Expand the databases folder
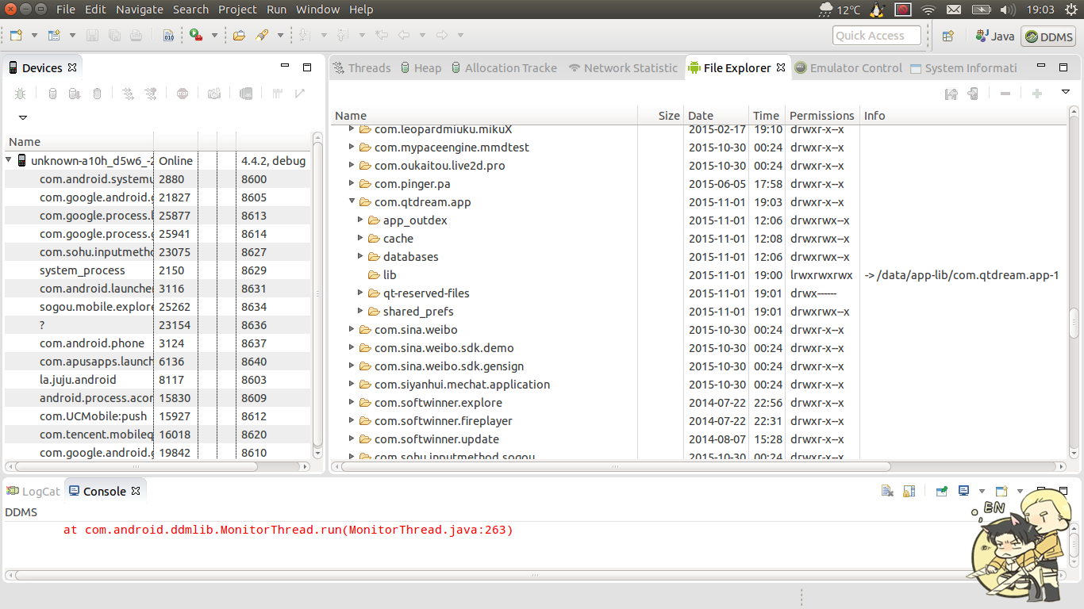 [360, 256]
